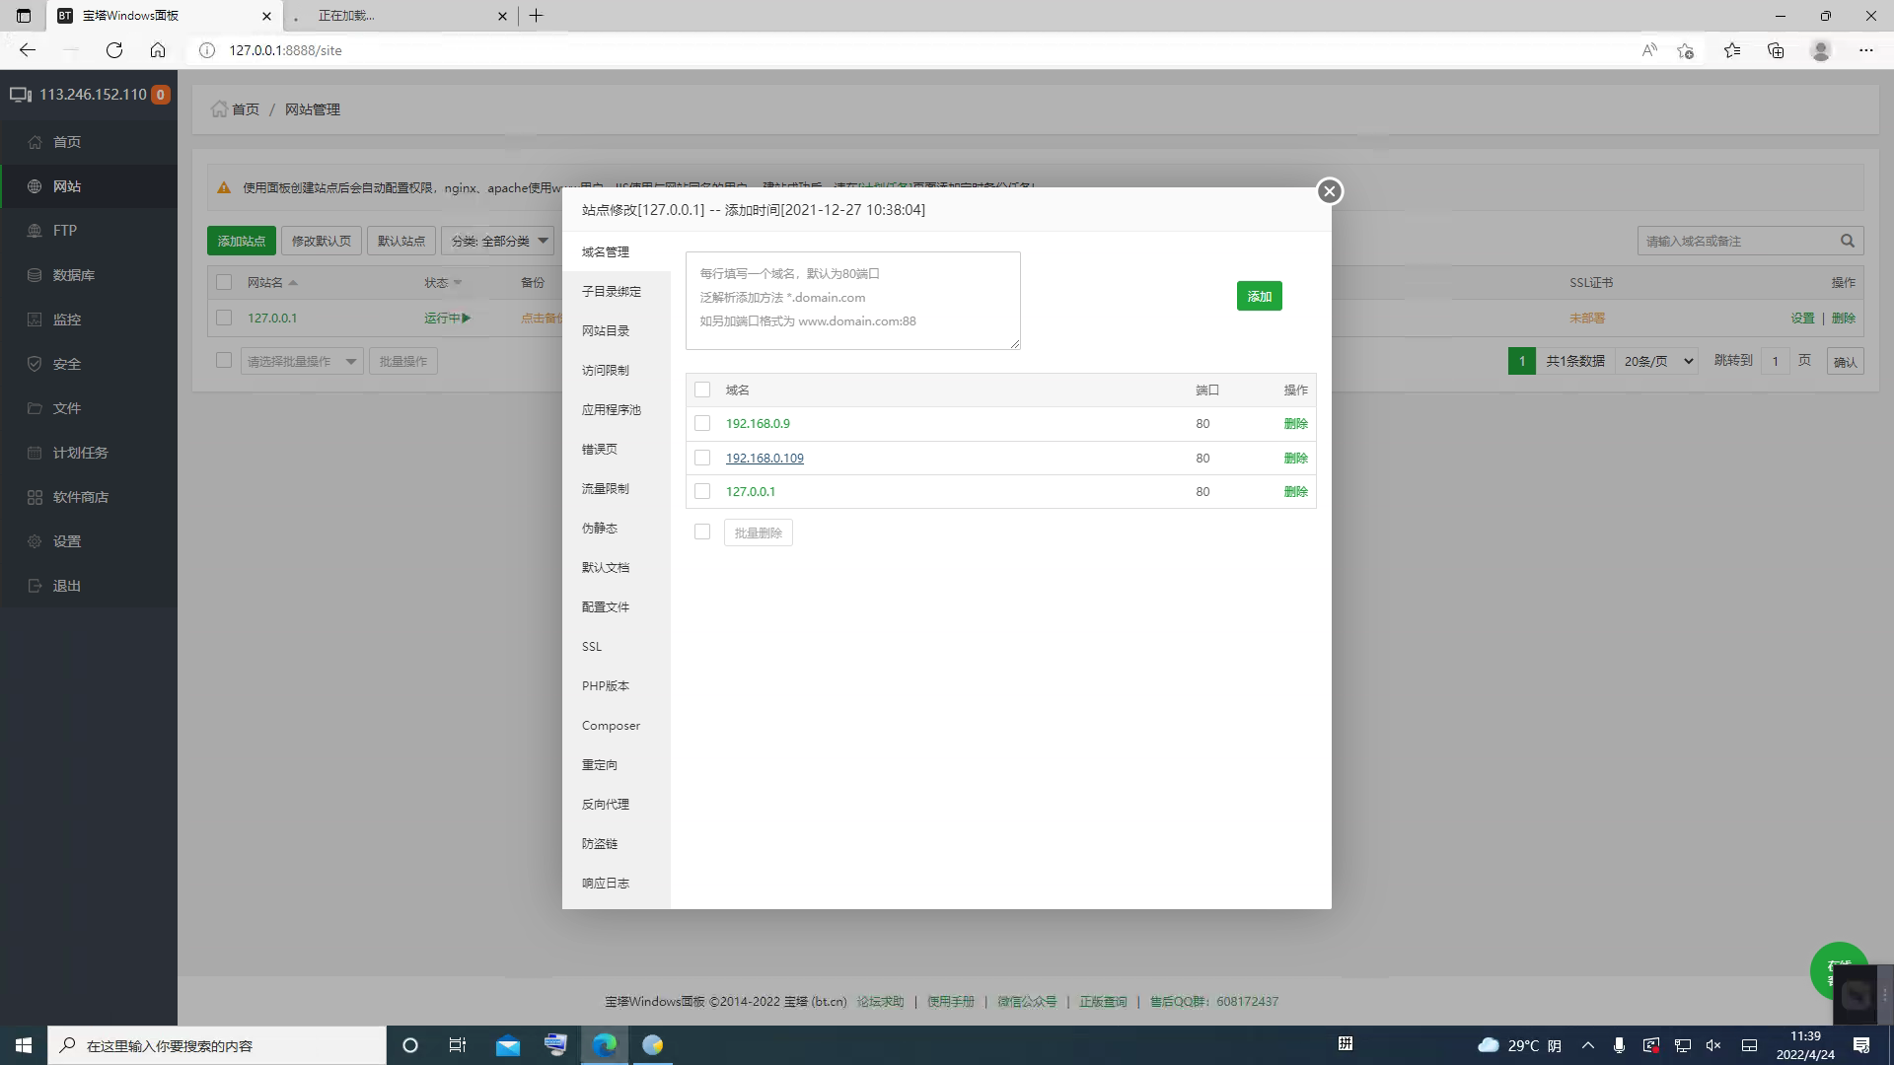Image resolution: width=1894 pixels, height=1065 pixels.
Task: Open Windows Start menu
Action: [x=24, y=1045]
